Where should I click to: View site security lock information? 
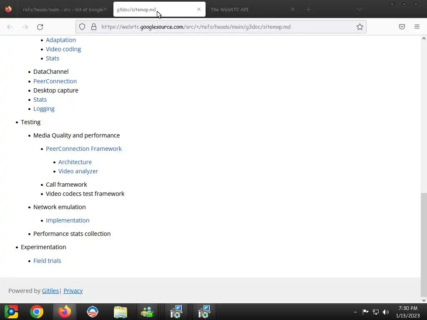pyautogui.click(x=94, y=27)
